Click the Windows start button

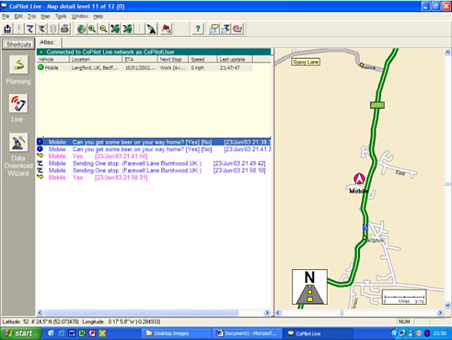[x=20, y=333]
